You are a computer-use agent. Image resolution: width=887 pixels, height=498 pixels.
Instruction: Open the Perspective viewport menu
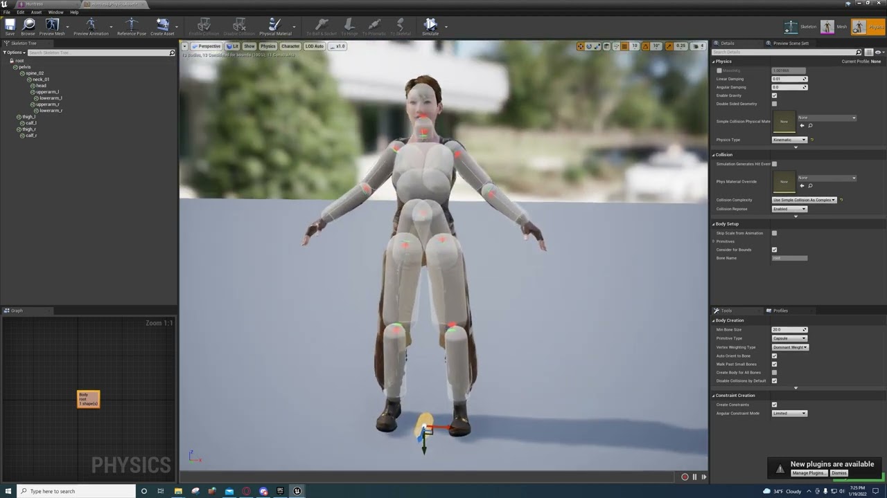[207, 46]
